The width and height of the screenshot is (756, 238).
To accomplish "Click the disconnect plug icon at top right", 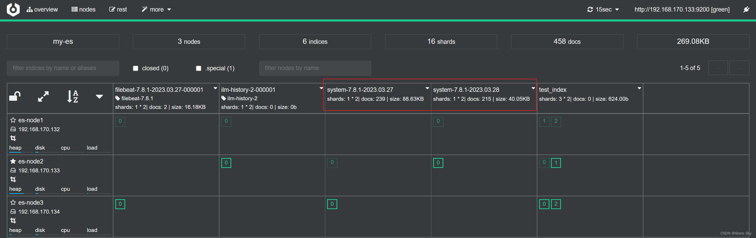I will click(746, 9).
